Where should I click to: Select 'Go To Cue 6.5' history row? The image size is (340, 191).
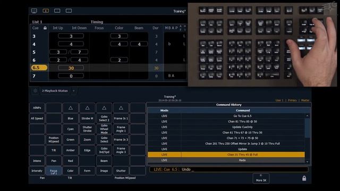[226, 116]
